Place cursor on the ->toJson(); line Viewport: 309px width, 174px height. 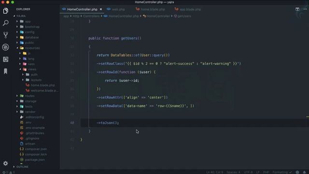tap(108, 123)
